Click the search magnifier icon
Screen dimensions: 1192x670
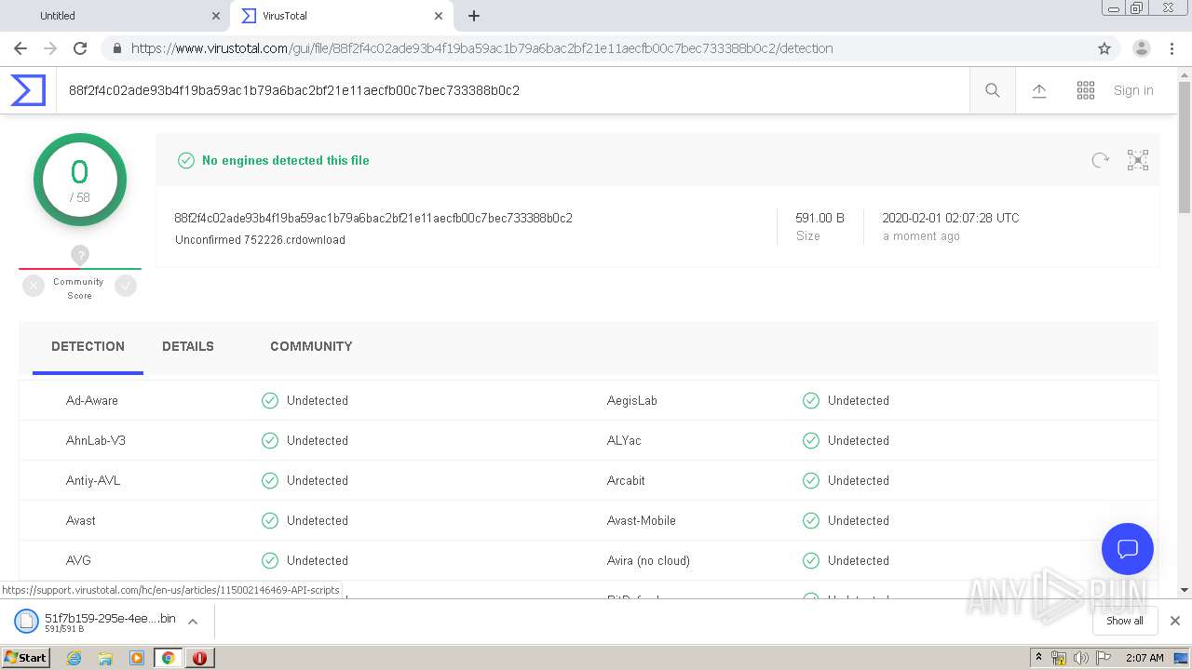(993, 90)
